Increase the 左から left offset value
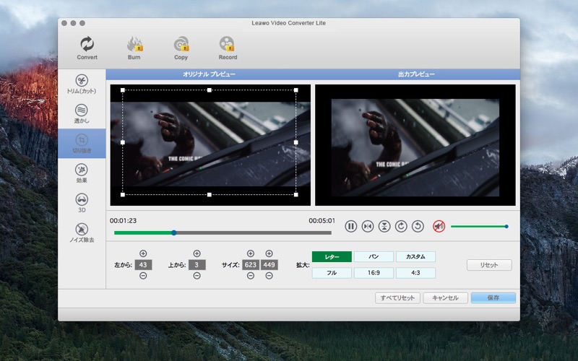The height and width of the screenshot is (361, 578). [143, 253]
